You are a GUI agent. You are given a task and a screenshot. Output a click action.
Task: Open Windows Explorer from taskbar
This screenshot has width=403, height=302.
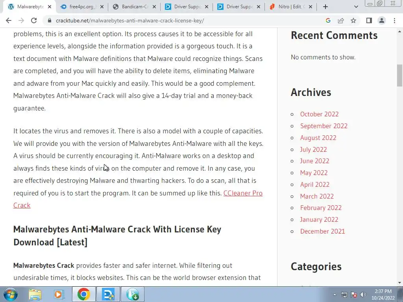coord(35,294)
